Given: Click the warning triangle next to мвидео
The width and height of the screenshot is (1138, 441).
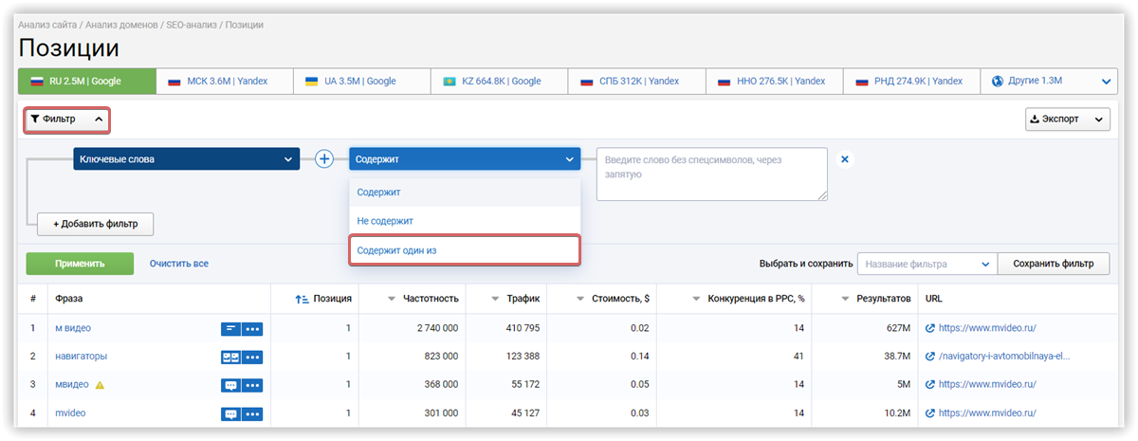Looking at the screenshot, I should [100, 385].
